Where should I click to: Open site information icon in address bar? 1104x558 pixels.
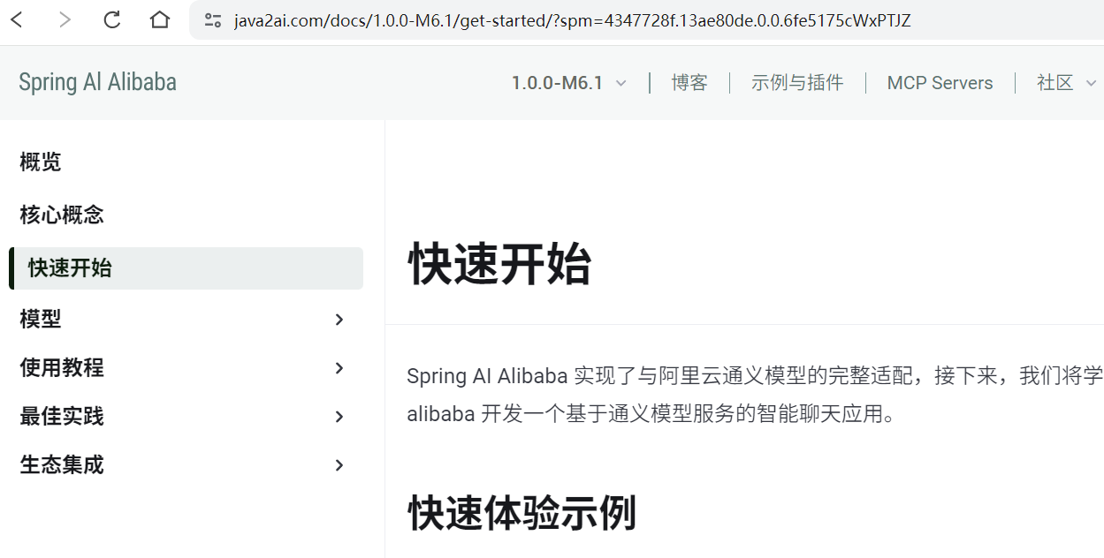(212, 20)
